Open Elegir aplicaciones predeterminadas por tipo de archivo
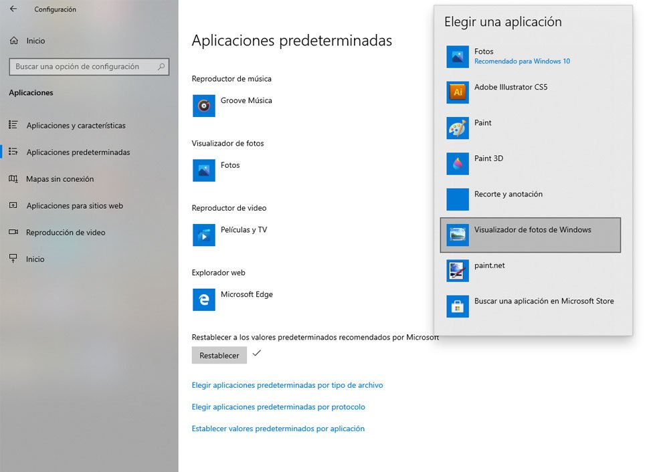Image resolution: width=649 pixels, height=472 pixels. [x=287, y=385]
